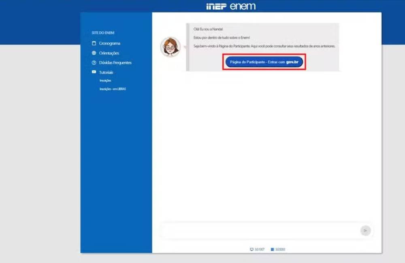Expand the Tutoriais sidebar section
Image resolution: width=405 pixels, height=263 pixels.
coord(106,72)
